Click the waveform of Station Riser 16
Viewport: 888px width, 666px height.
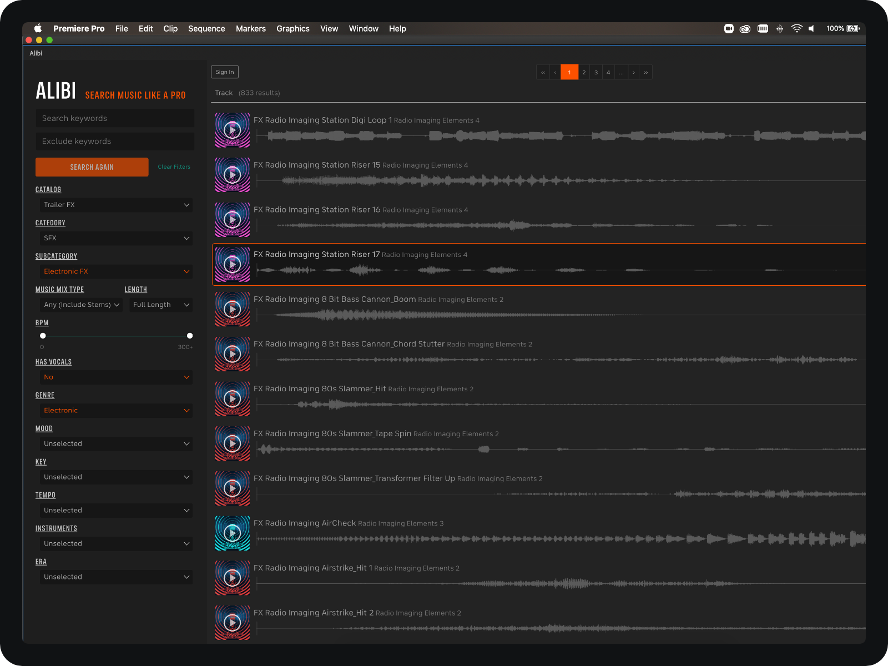tap(561, 225)
